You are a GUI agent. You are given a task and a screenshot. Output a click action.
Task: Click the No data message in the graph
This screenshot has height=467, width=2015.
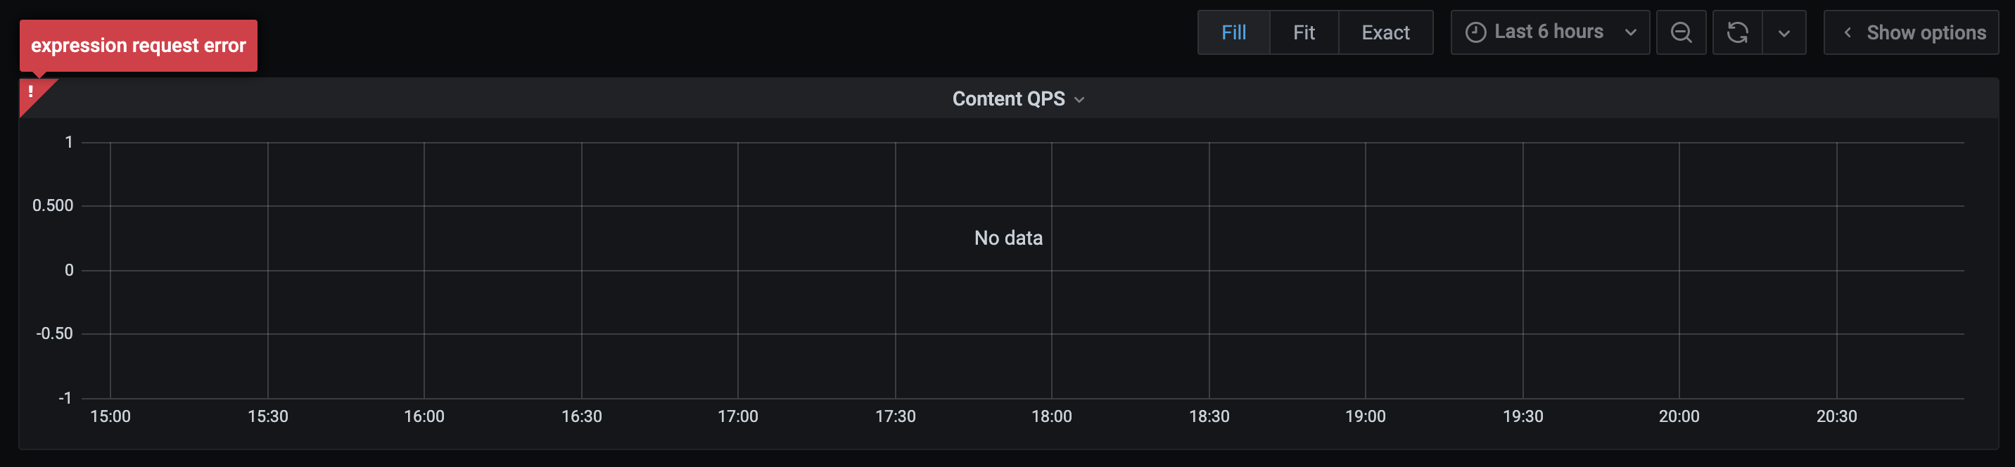[x=1007, y=237]
